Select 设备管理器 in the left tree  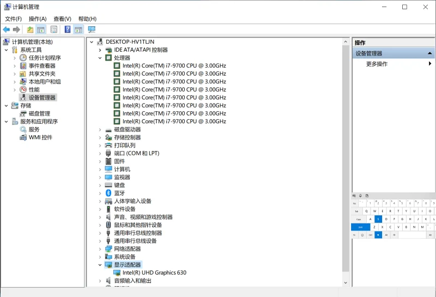click(42, 98)
